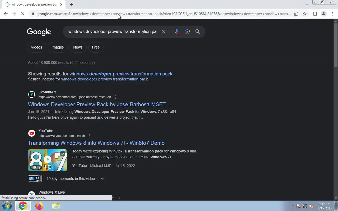338x211 pixels.
Task: Bookmark this page with star icon
Action: pyautogui.click(x=305, y=14)
